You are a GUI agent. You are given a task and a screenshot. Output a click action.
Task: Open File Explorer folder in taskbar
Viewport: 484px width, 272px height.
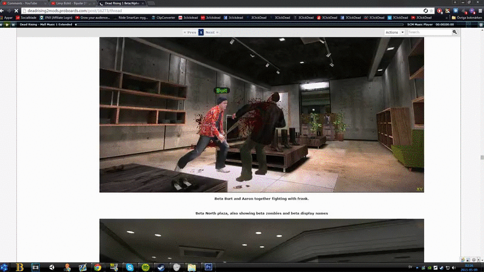click(x=192, y=267)
